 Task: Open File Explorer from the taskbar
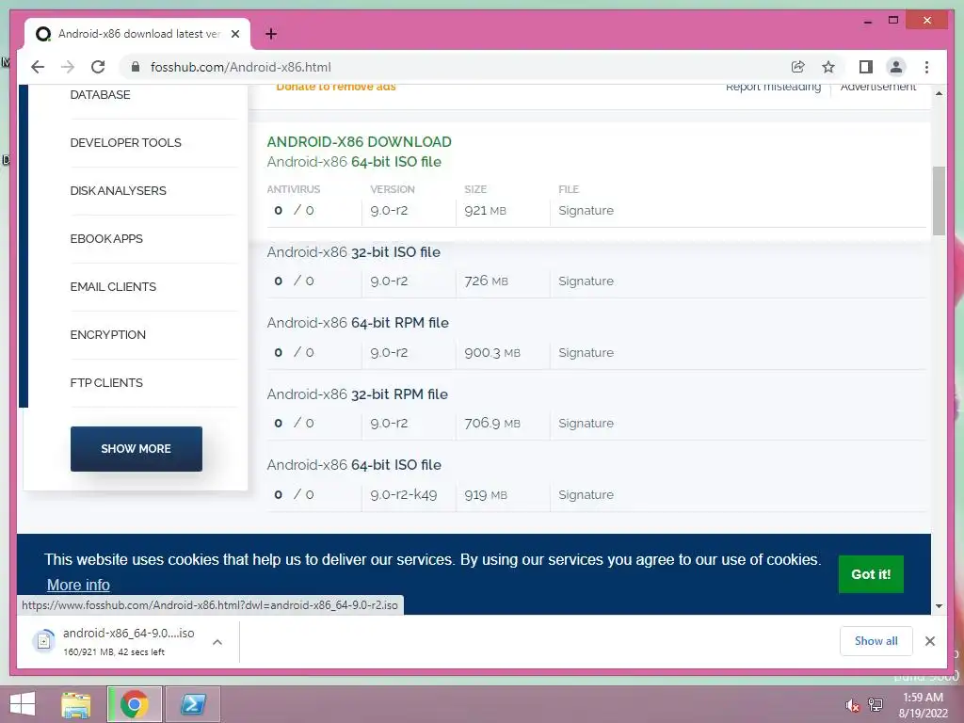76,704
